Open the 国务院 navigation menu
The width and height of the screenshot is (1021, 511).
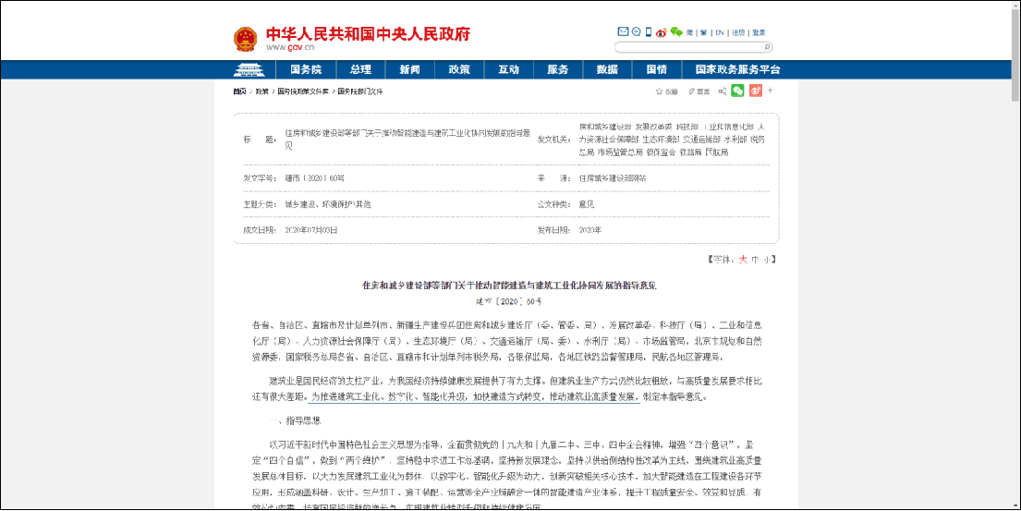306,69
